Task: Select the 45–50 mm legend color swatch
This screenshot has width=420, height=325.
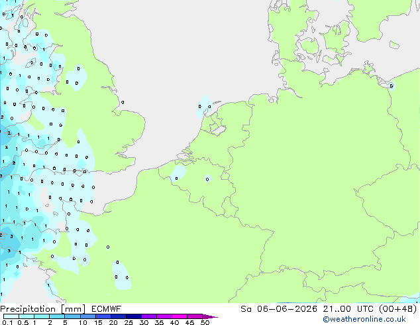Action: coord(195,316)
